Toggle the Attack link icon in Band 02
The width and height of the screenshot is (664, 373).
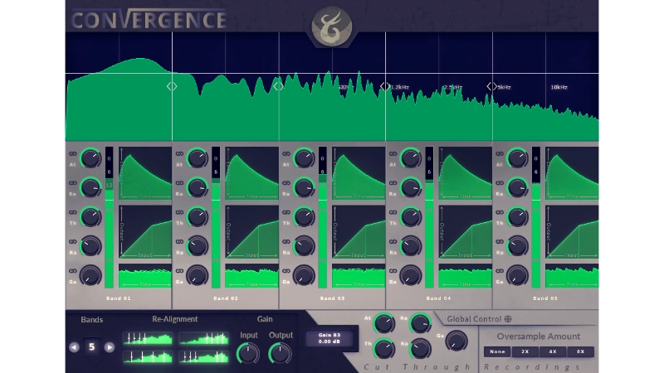(x=179, y=154)
